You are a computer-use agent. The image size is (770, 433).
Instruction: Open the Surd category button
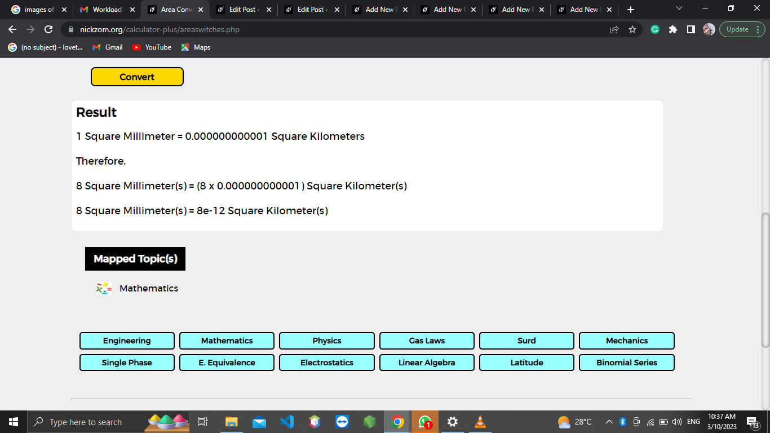pos(526,341)
